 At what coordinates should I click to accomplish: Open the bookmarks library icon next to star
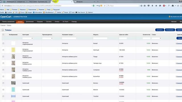[145, 6]
